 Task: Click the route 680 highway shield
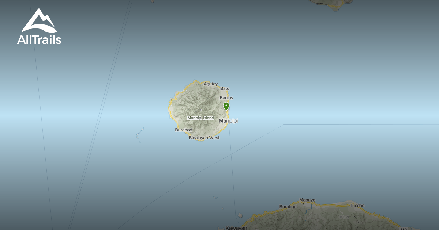[x=404, y=229]
